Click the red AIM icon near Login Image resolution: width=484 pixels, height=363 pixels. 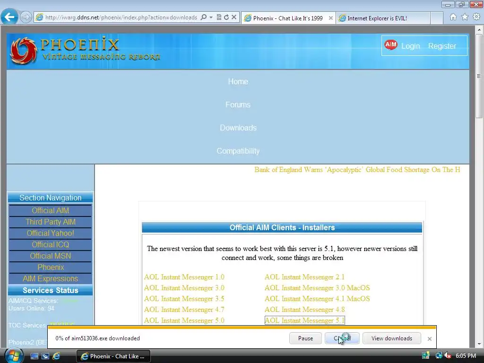pos(391,45)
